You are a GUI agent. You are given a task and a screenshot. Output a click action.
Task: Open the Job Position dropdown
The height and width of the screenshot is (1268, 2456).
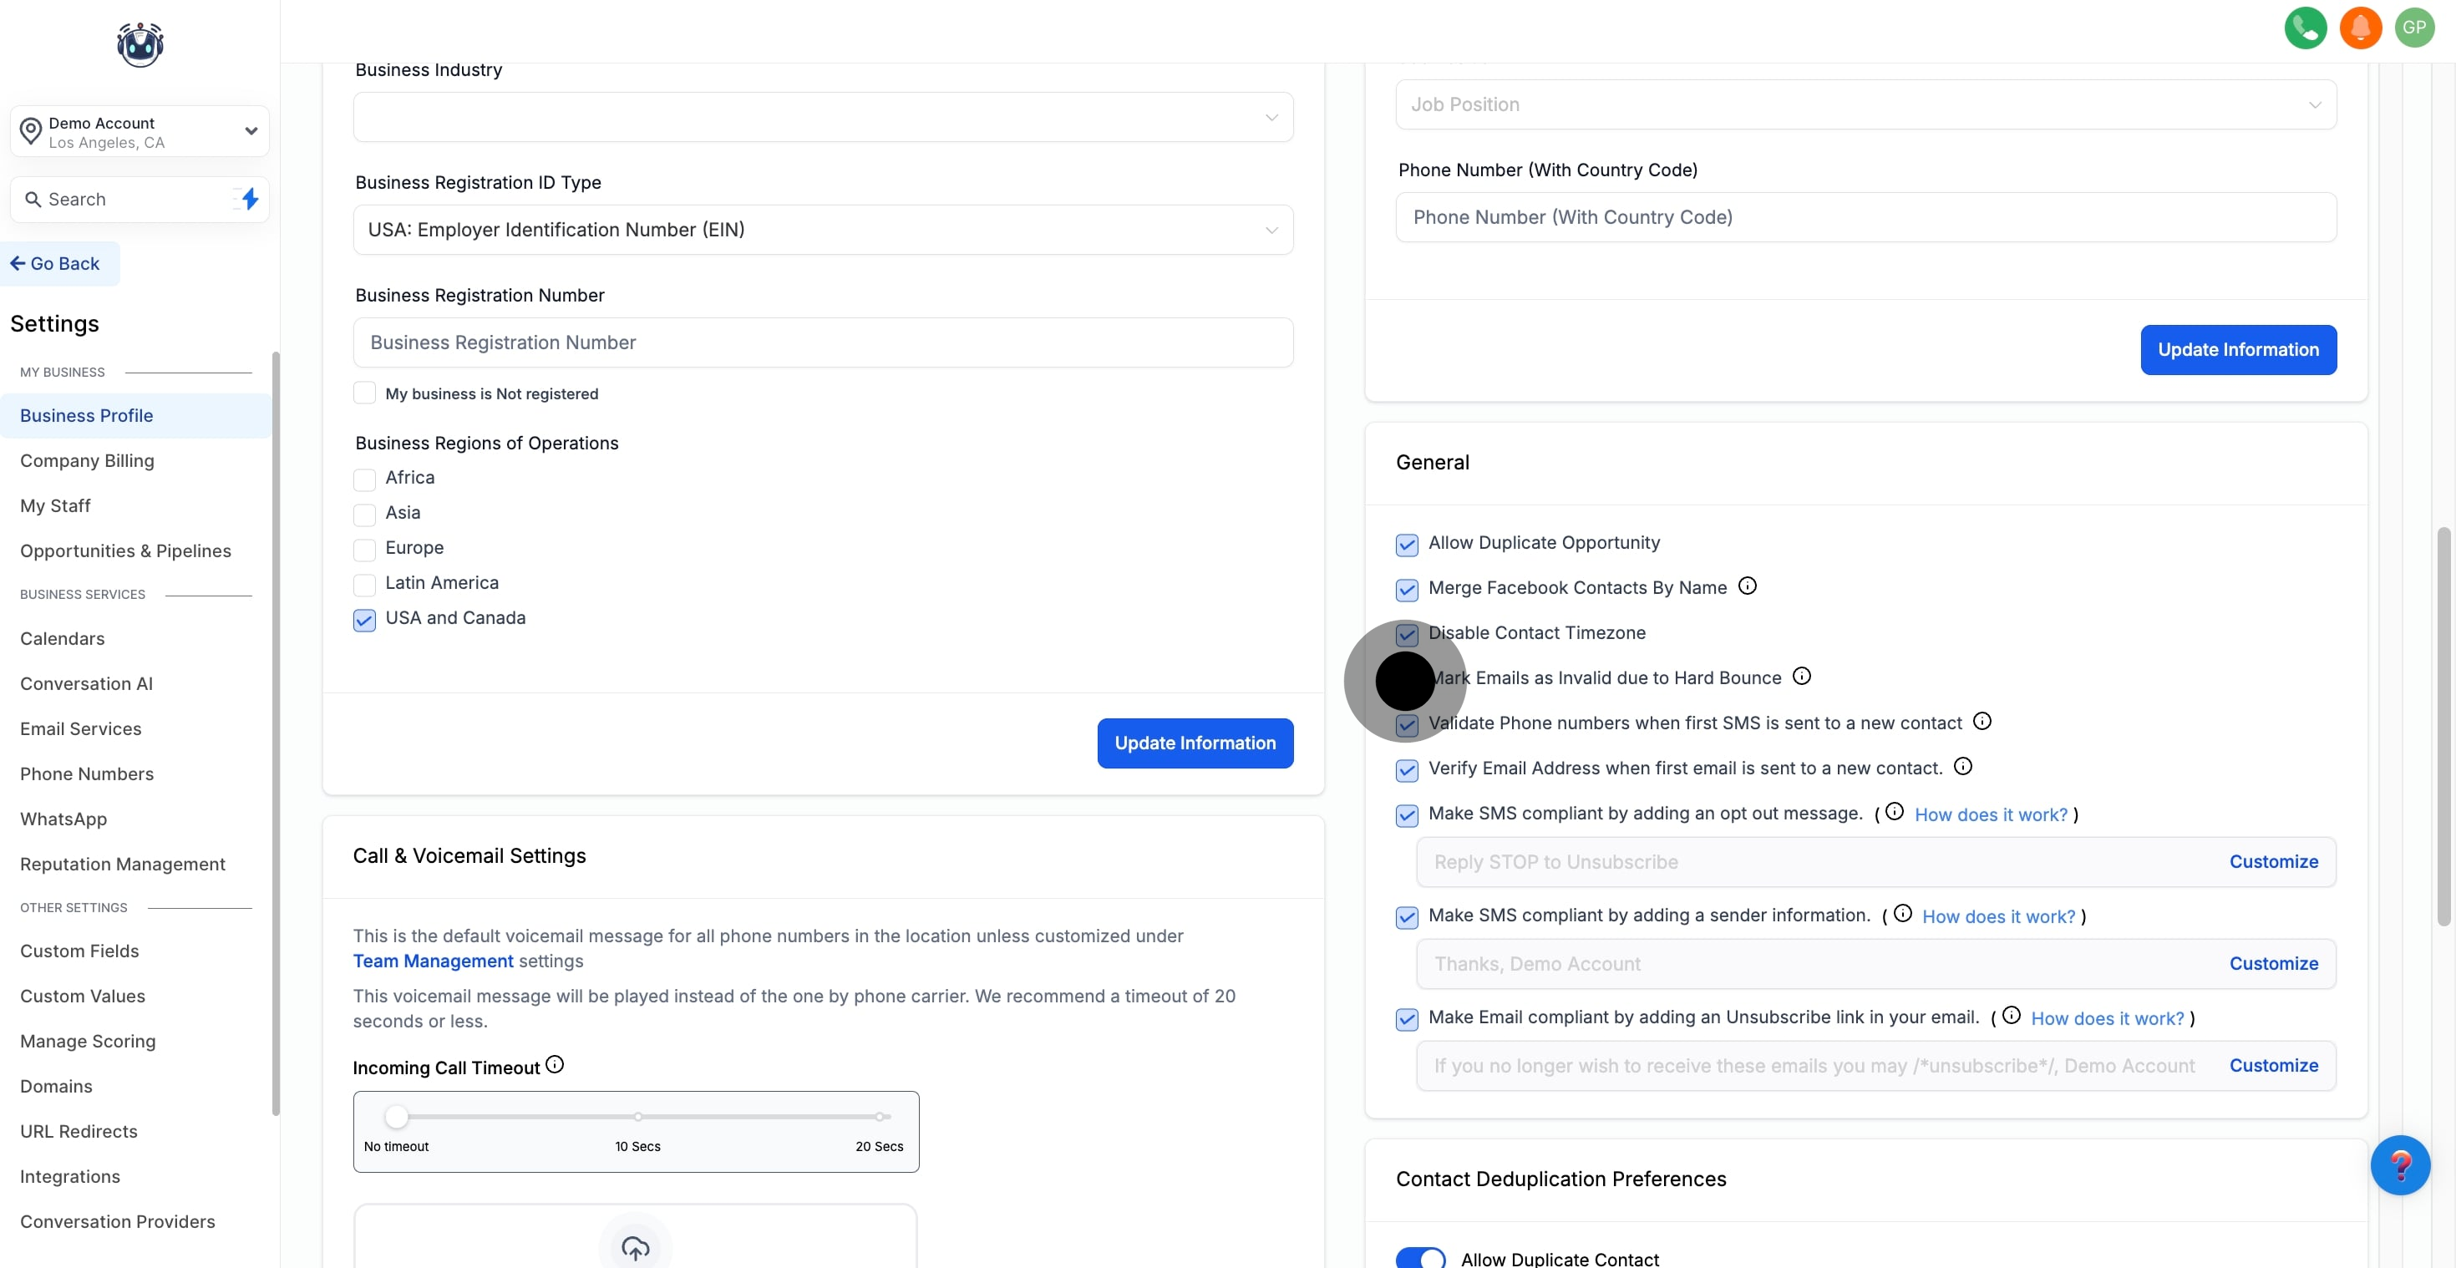click(x=1865, y=105)
